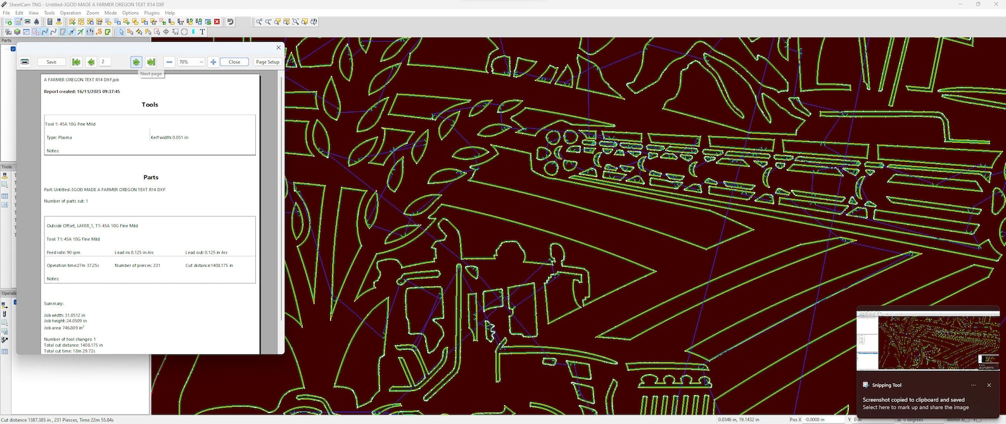Click the page number input field

tap(105, 62)
